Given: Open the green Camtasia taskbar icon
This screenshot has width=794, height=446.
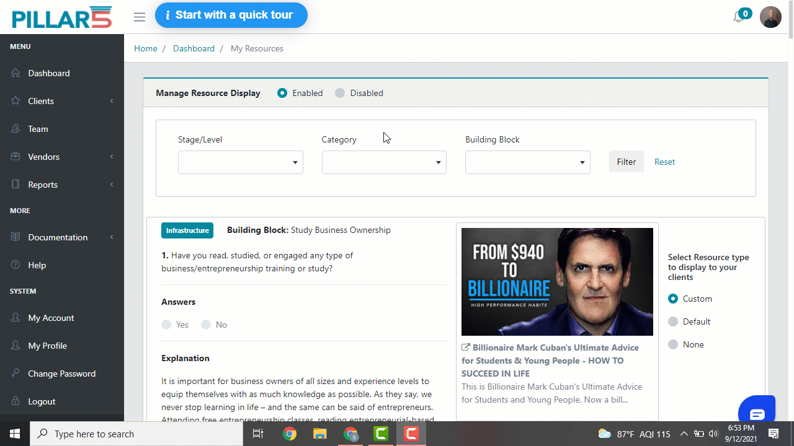Looking at the screenshot, I should (380, 434).
